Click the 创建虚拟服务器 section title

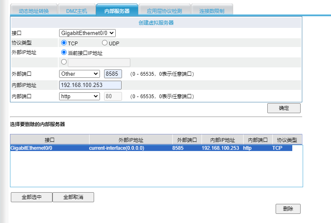pyautogui.click(x=156, y=22)
